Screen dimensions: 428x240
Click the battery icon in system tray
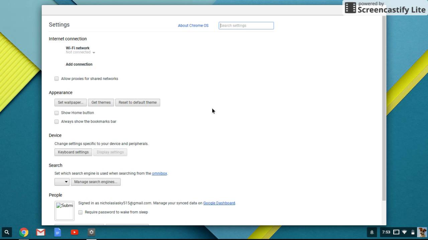coord(413,232)
